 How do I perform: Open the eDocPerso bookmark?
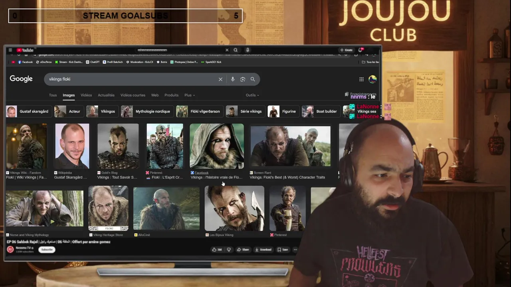pos(44,62)
